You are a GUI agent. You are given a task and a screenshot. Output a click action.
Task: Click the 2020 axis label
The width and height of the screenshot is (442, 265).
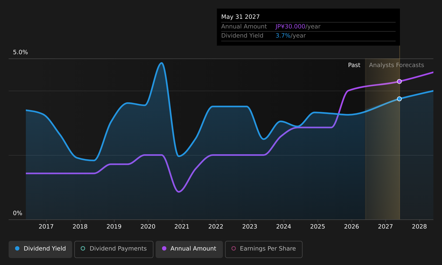pyautogui.click(x=148, y=227)
